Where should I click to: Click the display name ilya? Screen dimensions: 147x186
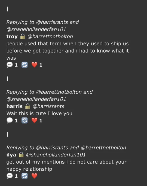(x=11, y=155)
